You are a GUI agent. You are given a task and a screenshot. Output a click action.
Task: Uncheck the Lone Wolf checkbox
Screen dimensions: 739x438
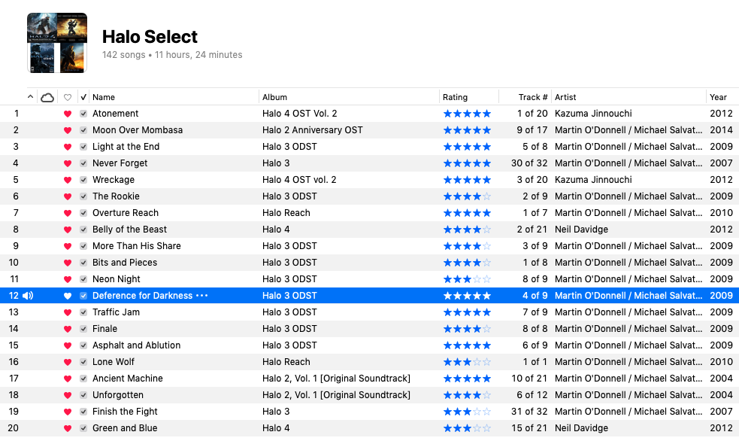click(83, 362)
